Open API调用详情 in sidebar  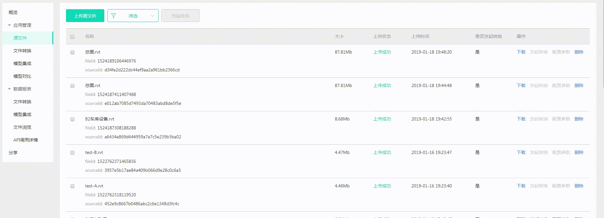26,140
